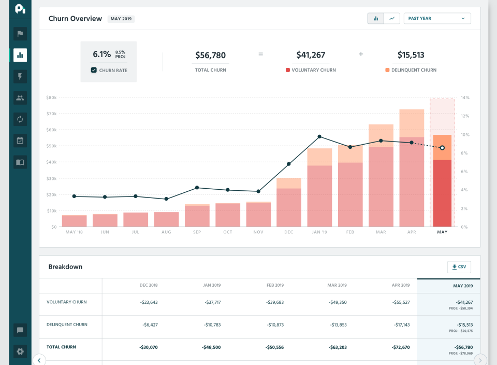Image resolution: width=497 pixels, height=365 pixels.
Task: Click the red Voluntary Churn legend swatch
Action: (x=288, y=70)
